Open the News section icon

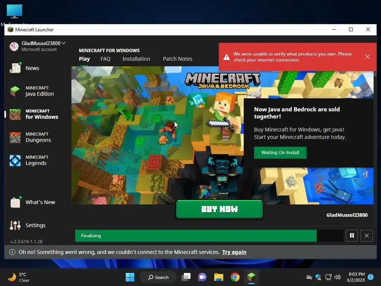15,68
